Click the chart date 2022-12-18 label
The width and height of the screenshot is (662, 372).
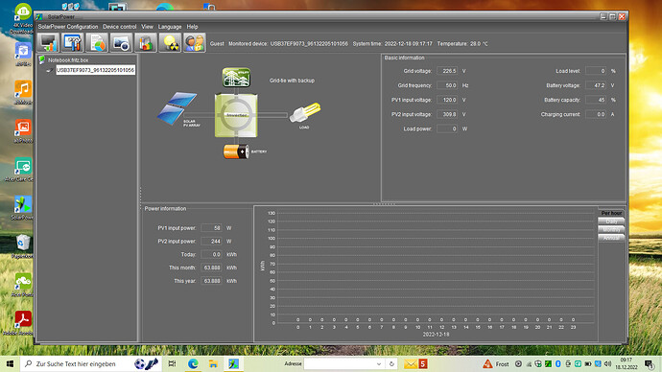coord(437,334)
